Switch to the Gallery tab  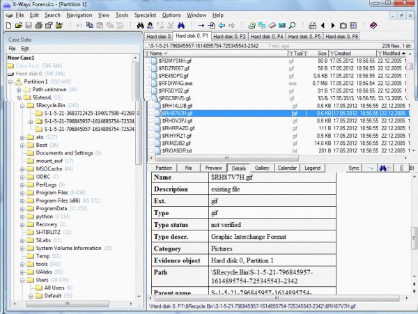coord(262,168)
